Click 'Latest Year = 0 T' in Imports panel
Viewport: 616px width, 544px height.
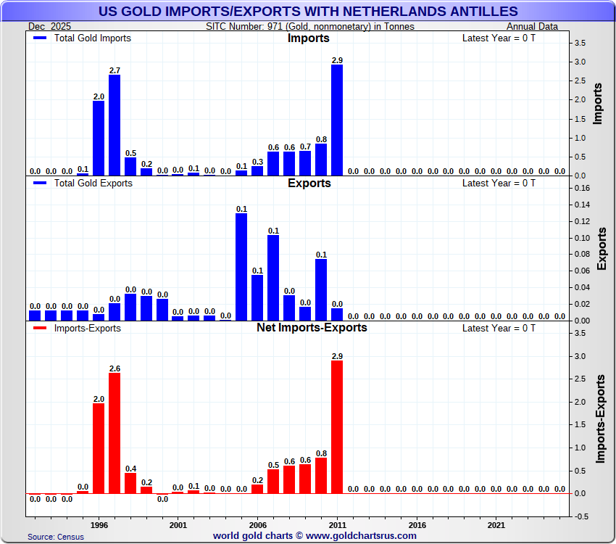(499, 38)
